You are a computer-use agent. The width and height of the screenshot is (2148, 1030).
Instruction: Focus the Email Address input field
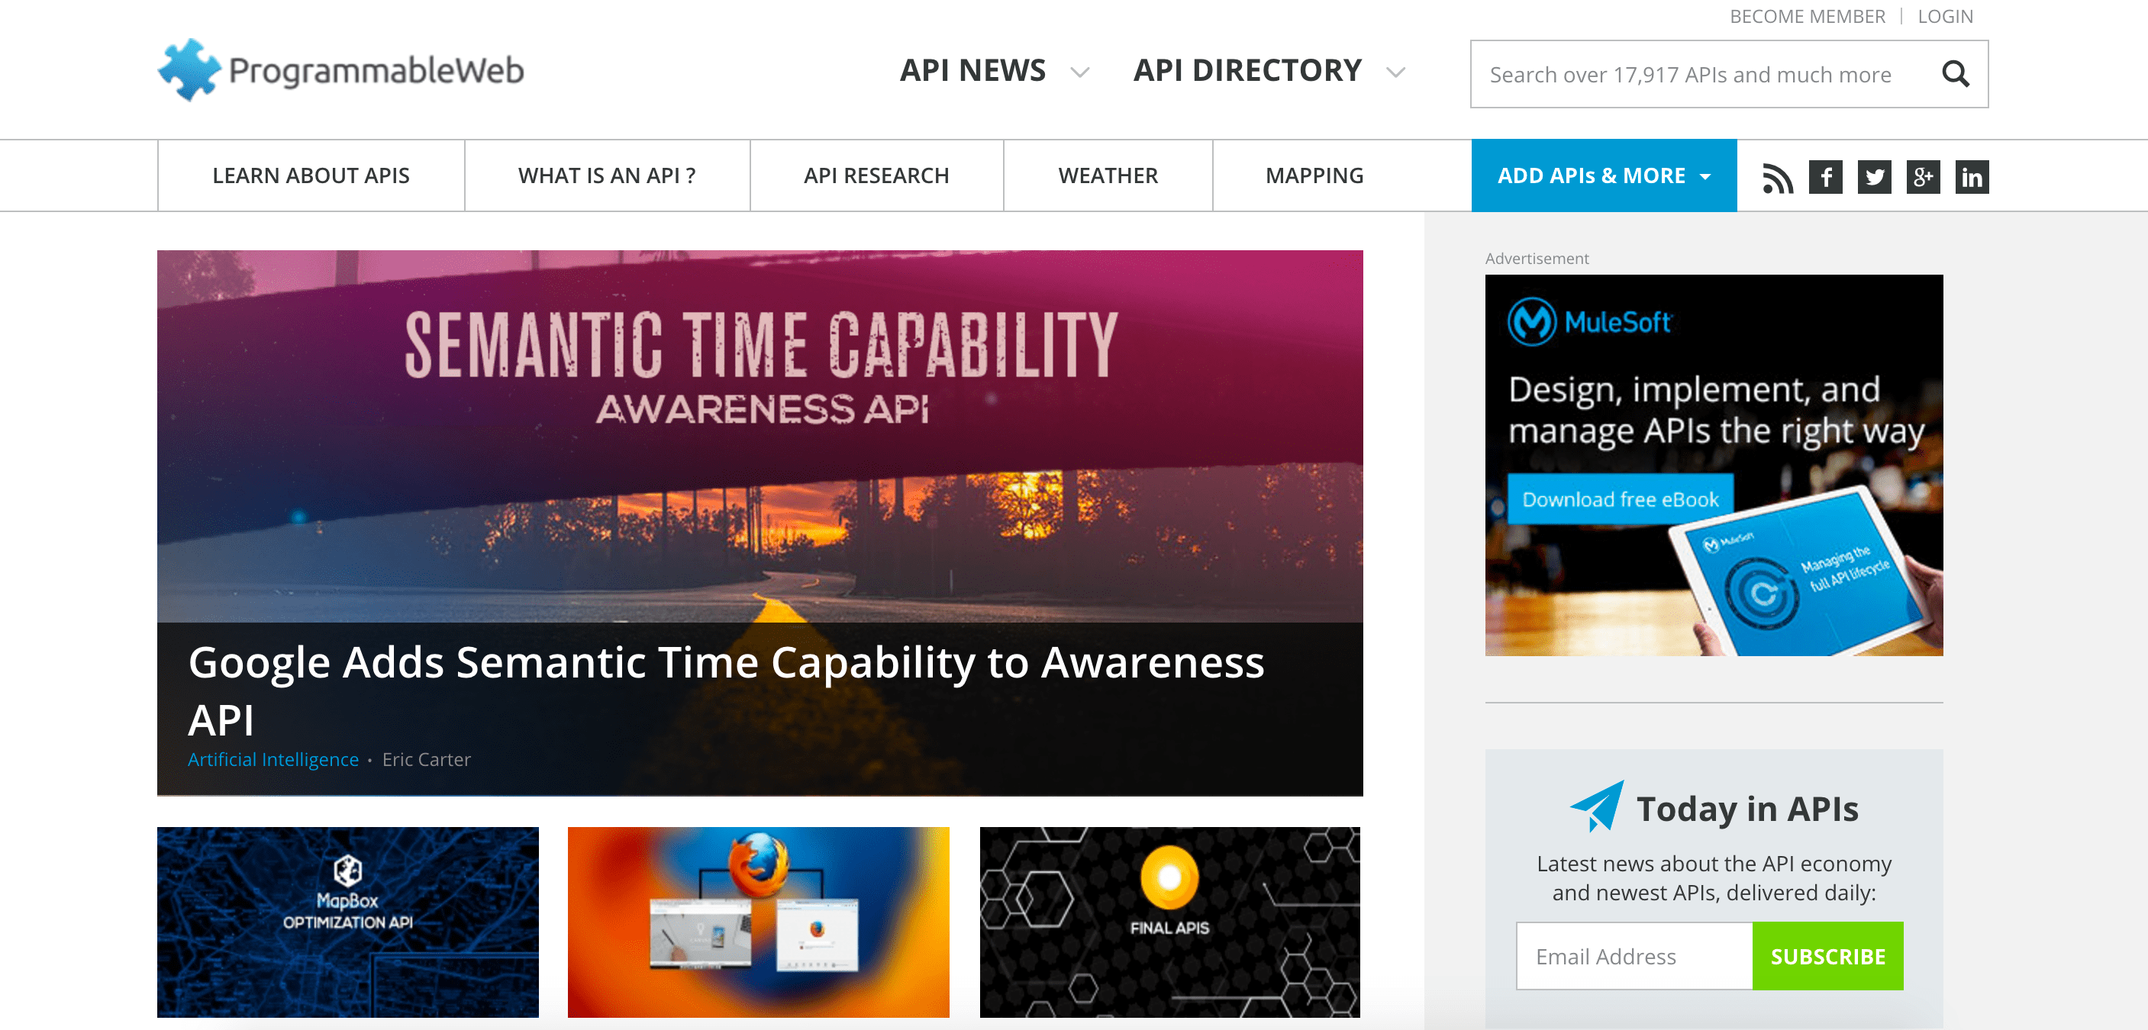(x=1634, y=956)
